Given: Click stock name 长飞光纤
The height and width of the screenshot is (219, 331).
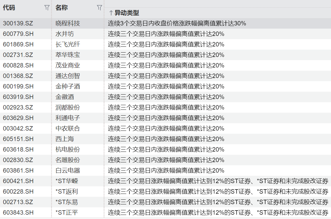Looking at the screenshot, I should click(x=68, y=44).
